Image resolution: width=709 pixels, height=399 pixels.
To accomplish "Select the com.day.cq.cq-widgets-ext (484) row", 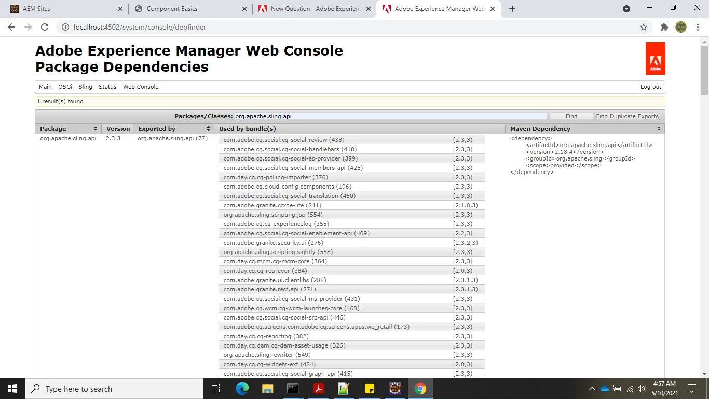I will pos(352,364).
